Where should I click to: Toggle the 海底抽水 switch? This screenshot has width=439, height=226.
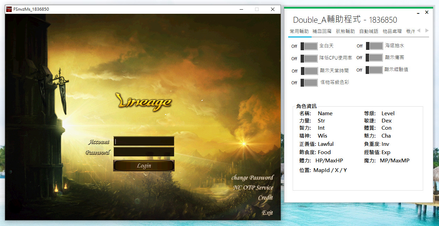pos(374,46)
